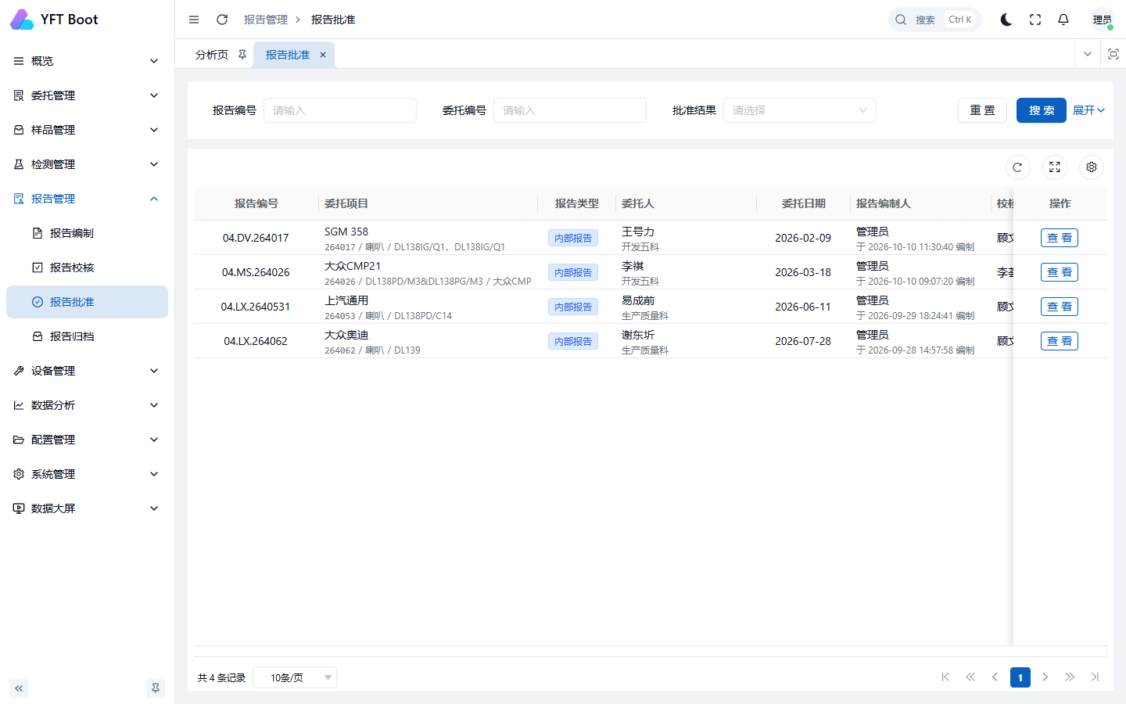Pin the sidebar using bottom pin icon
Viewport: 1126px width, 704px height.
click(x=156, y=688)
